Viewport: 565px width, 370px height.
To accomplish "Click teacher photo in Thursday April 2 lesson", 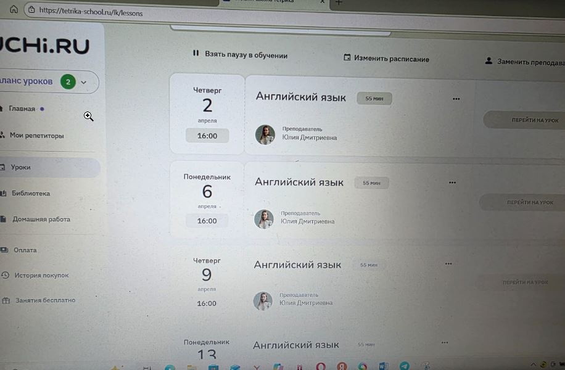I will [265, 135].
